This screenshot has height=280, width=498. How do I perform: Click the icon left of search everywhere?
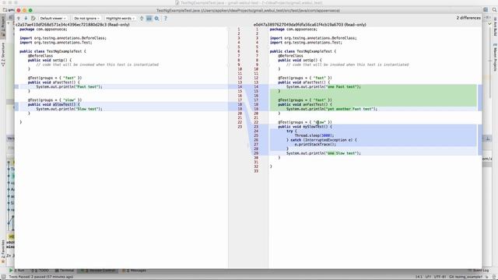(486, 10)
